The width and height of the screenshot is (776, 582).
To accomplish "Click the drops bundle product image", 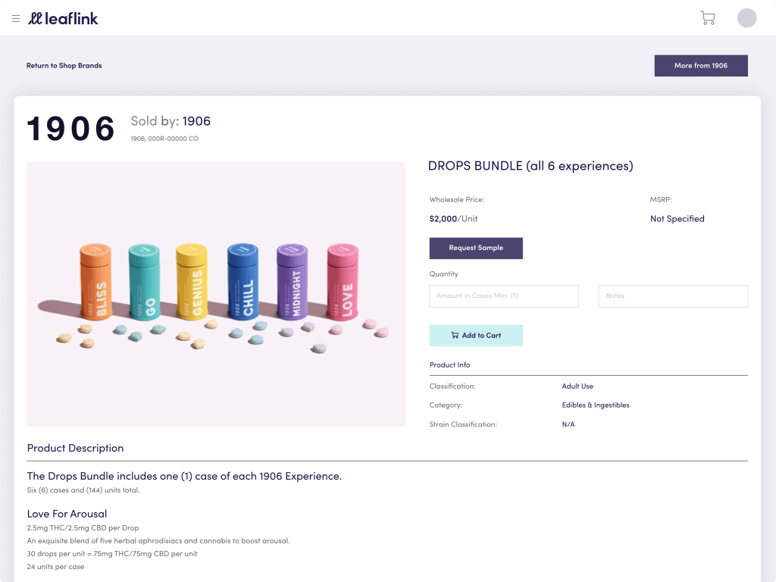I will [216, 294].
